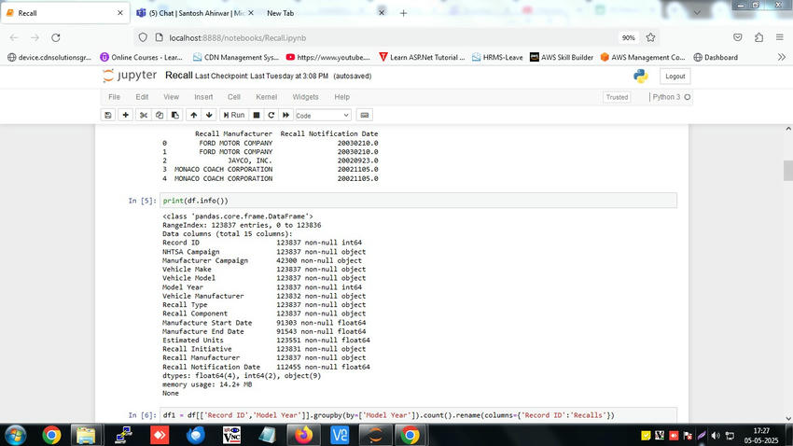Open the Pocket save icon
The height and width of the screenshot is (446, 793).
[738, 37]
